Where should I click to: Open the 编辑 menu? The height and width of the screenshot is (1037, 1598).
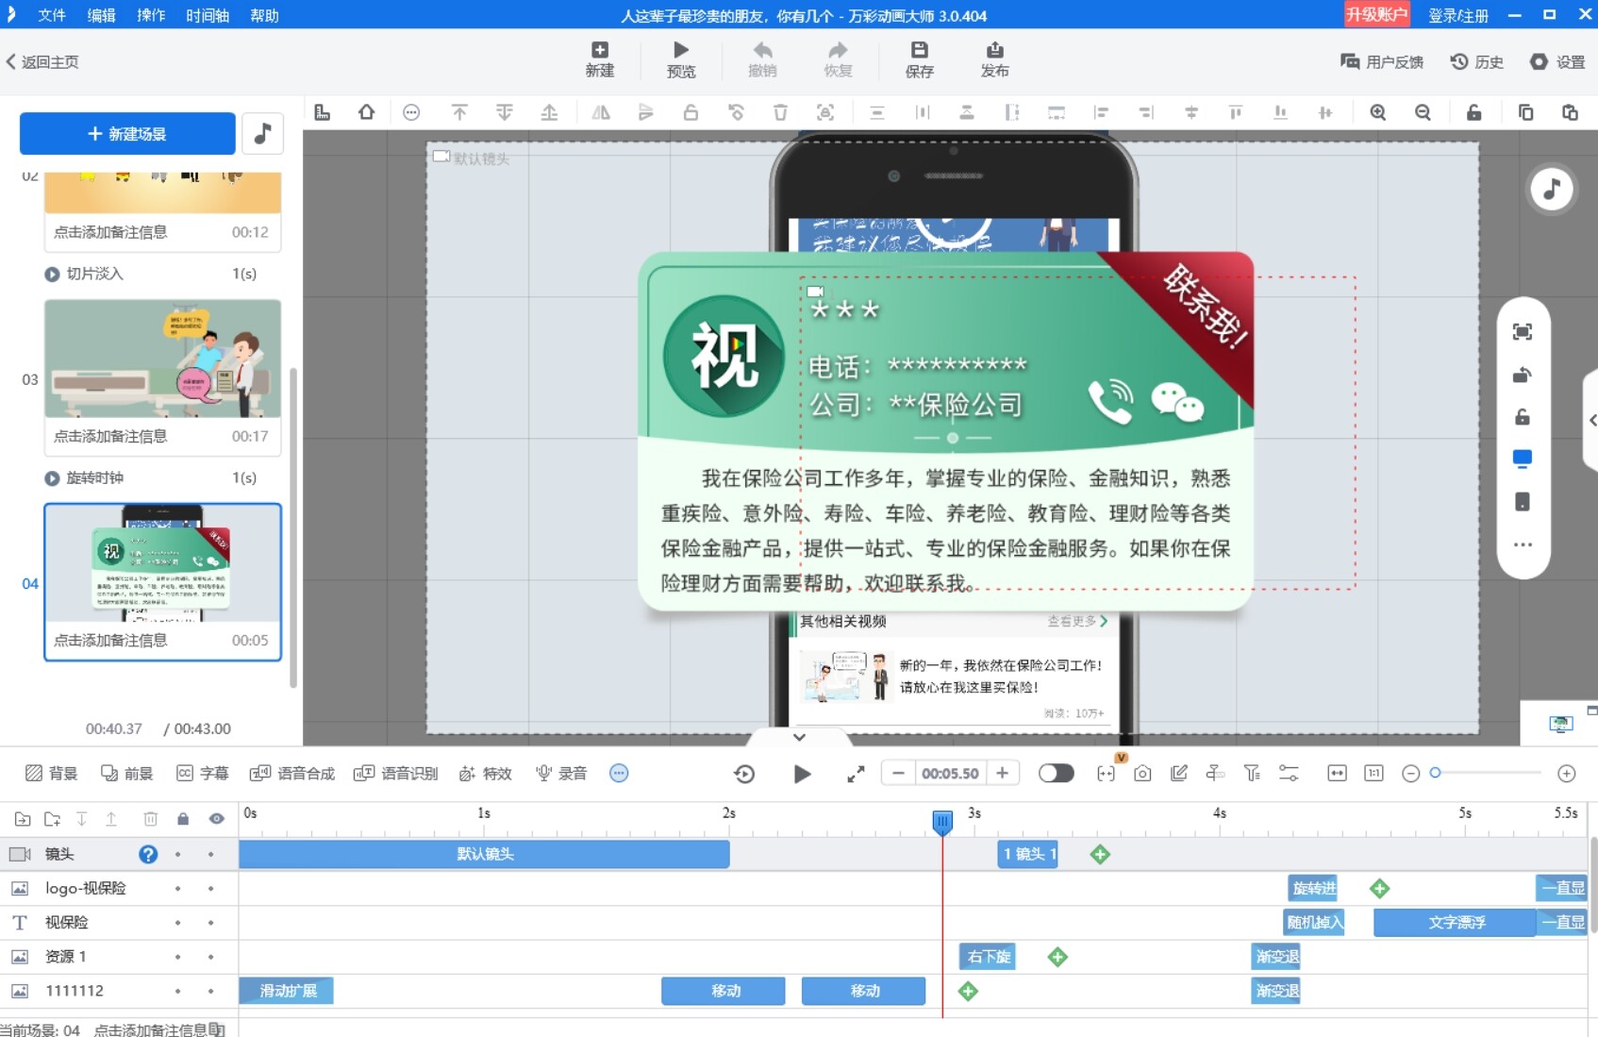(101, 15)
